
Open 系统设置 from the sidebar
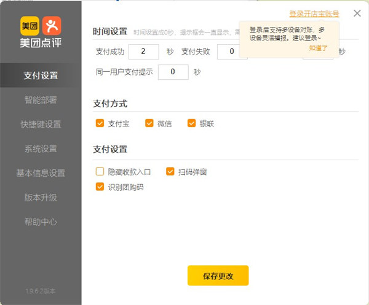[41, 149]
